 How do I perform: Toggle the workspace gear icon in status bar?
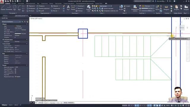(172, 106)
